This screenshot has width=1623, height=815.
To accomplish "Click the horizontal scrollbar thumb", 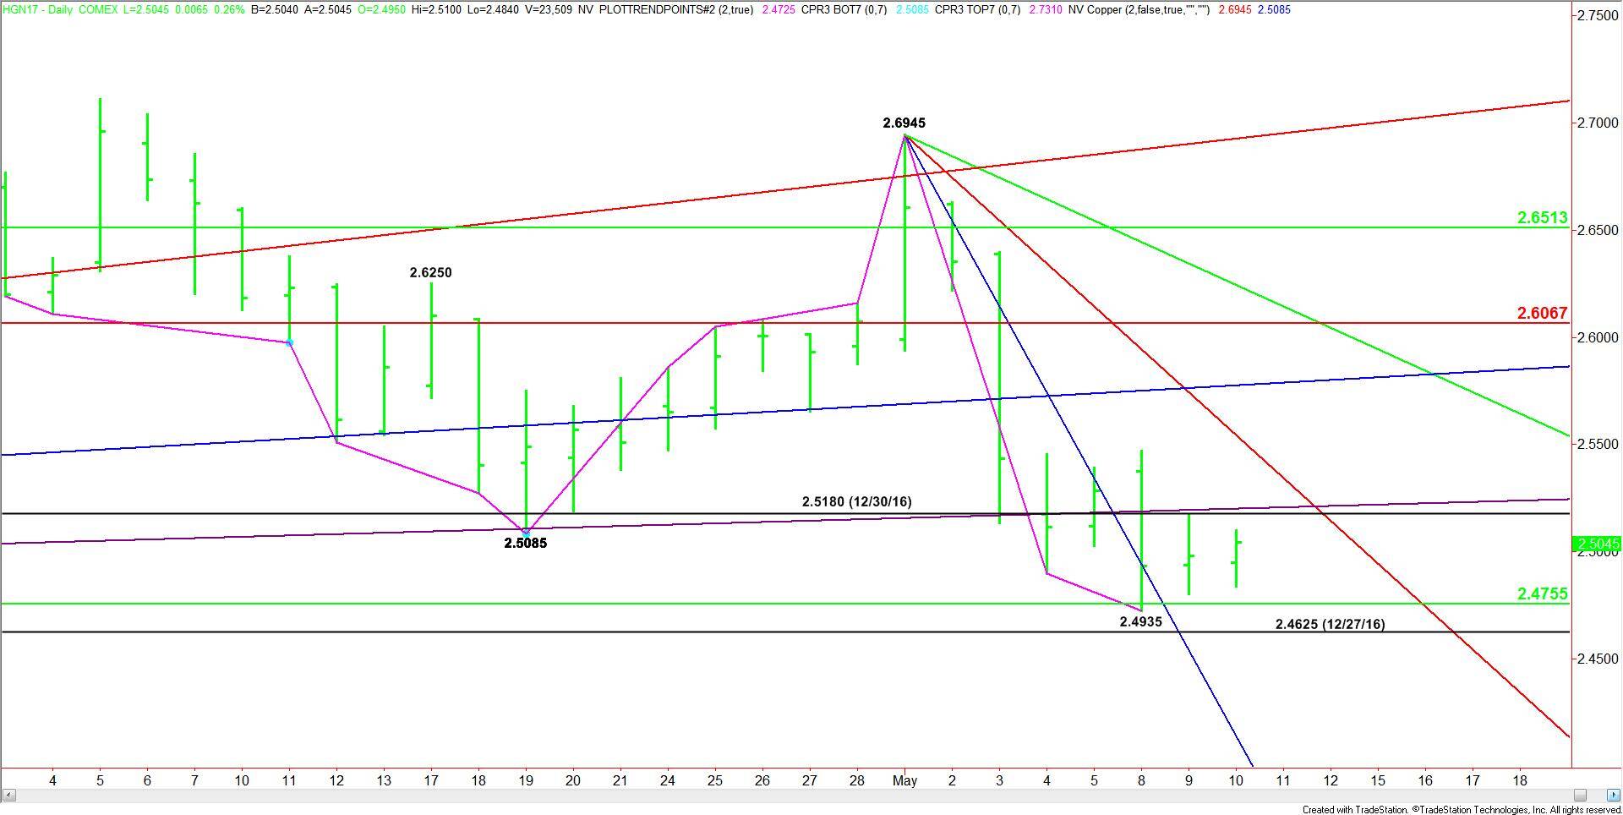I will coord(1580,795).
